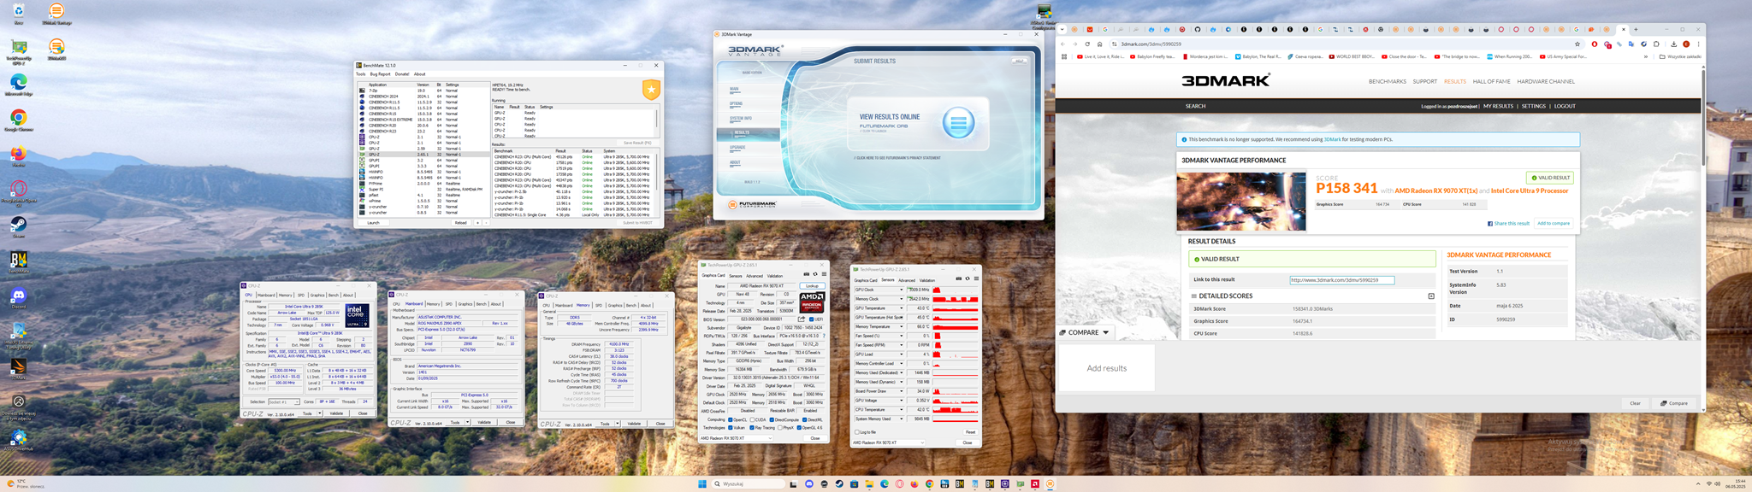Click Share this result link
1752x492 pixels.
click(1509, 223)
